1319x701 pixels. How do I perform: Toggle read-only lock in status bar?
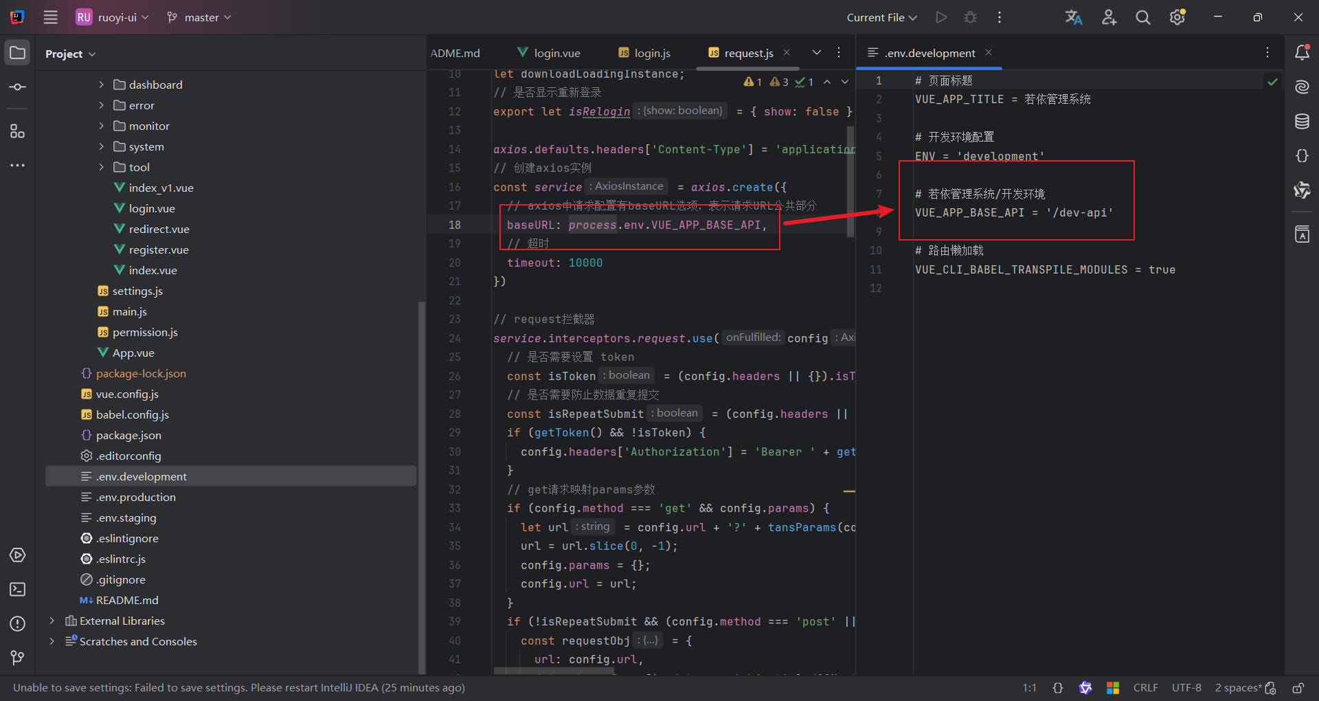point(1298,688)
